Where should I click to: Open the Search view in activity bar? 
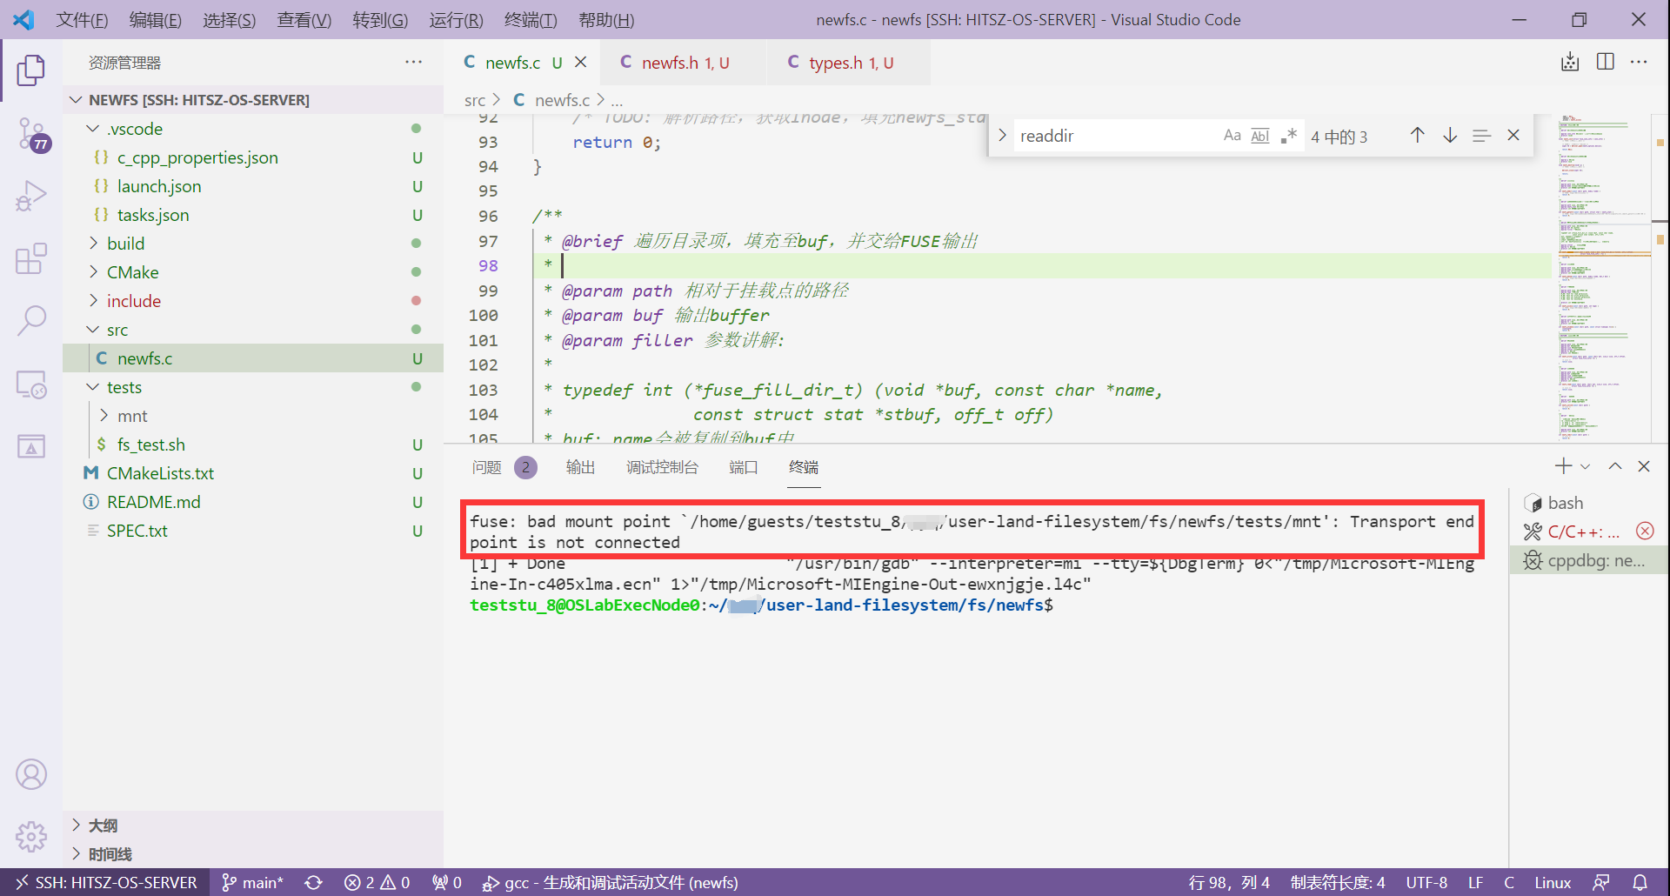[31, 320]
